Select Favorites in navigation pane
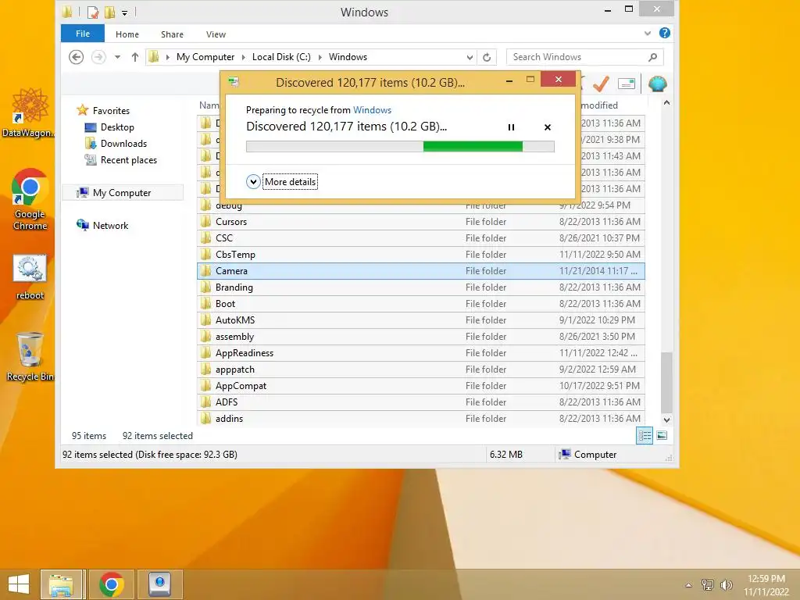Screen dimensions: 800x600 click(111, 111)
